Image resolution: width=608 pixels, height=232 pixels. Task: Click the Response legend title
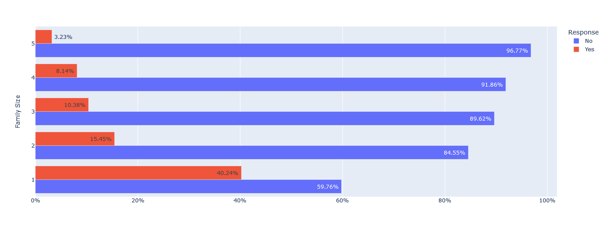point(583,32)
